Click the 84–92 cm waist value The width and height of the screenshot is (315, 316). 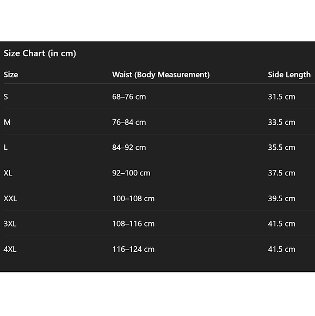click(x=129, y=148)
